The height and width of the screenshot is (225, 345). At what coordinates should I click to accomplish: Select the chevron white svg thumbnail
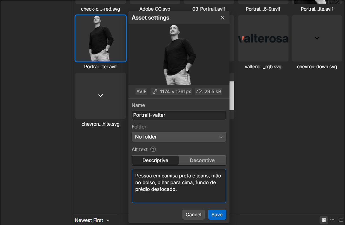tap(100, 96)
